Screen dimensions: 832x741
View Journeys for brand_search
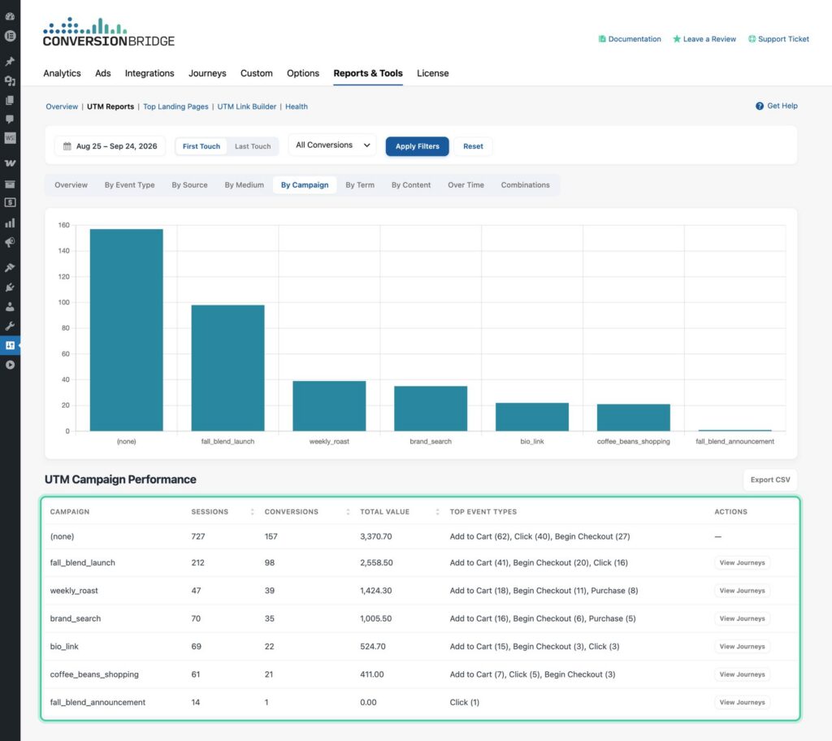coord(742,618)
